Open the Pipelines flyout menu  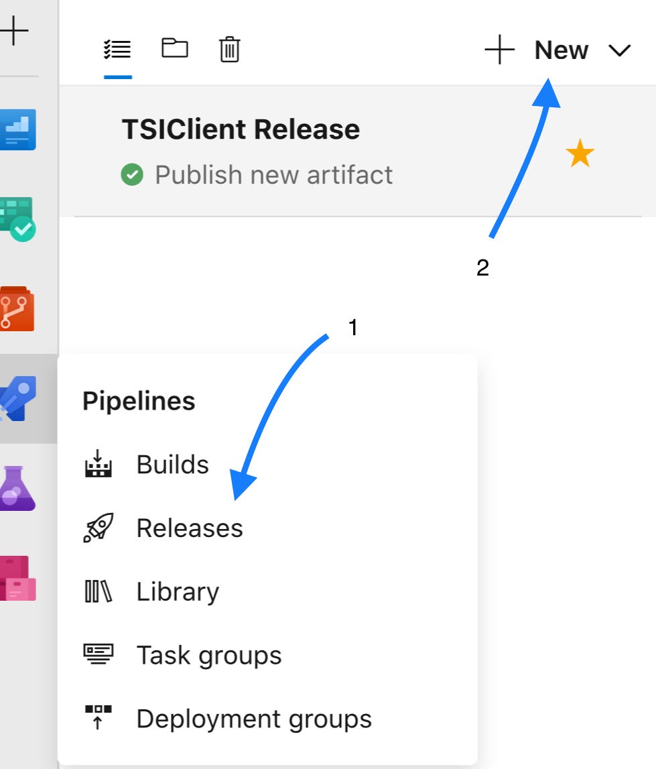coord(138,401)
